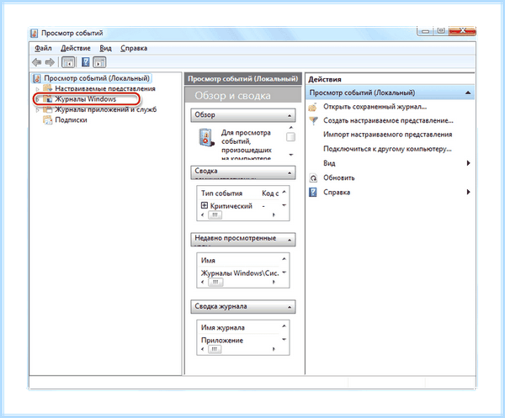Click scroll-up arrow in 'Обзор' text area
The height and width of the screenshot is (418, 505).
(x=290, y=128)
